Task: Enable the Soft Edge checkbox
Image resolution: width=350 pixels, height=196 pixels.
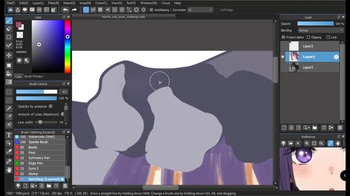Action: [218, 10]
